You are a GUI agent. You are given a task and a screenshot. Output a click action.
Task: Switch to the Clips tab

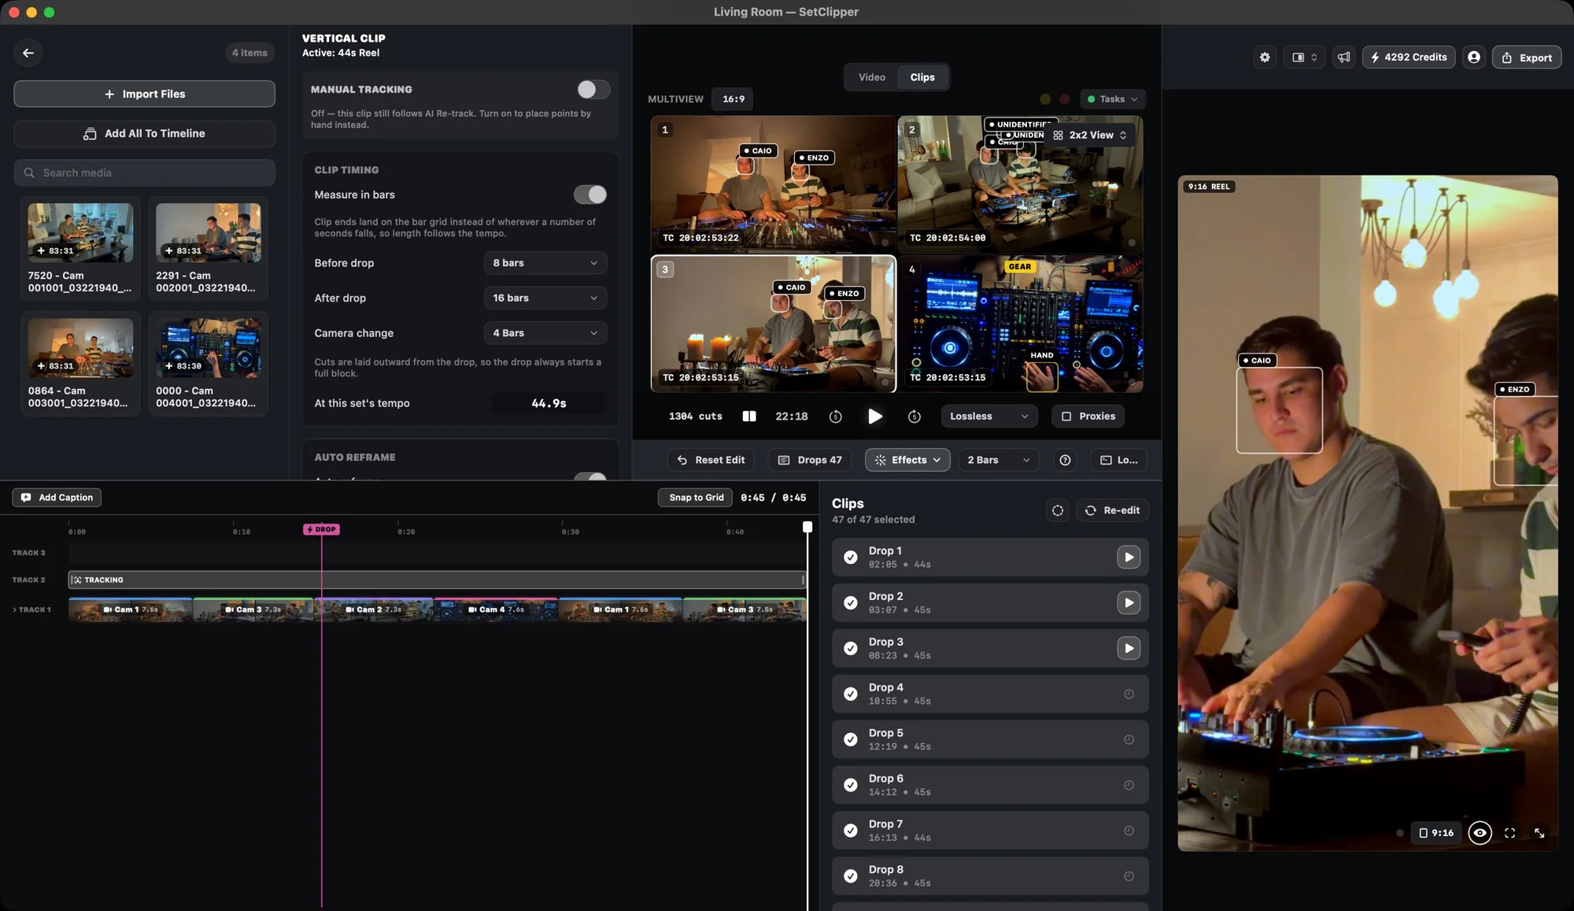(922, 77)
